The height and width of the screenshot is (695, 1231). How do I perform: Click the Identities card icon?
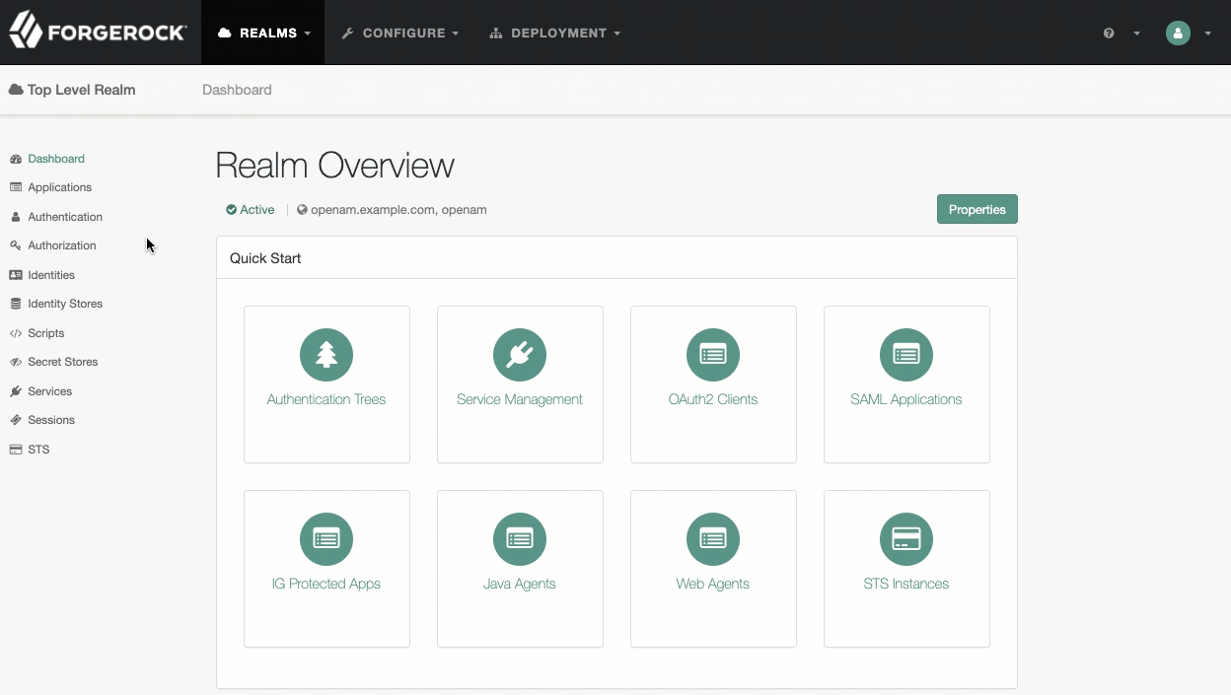click(16, 275)
